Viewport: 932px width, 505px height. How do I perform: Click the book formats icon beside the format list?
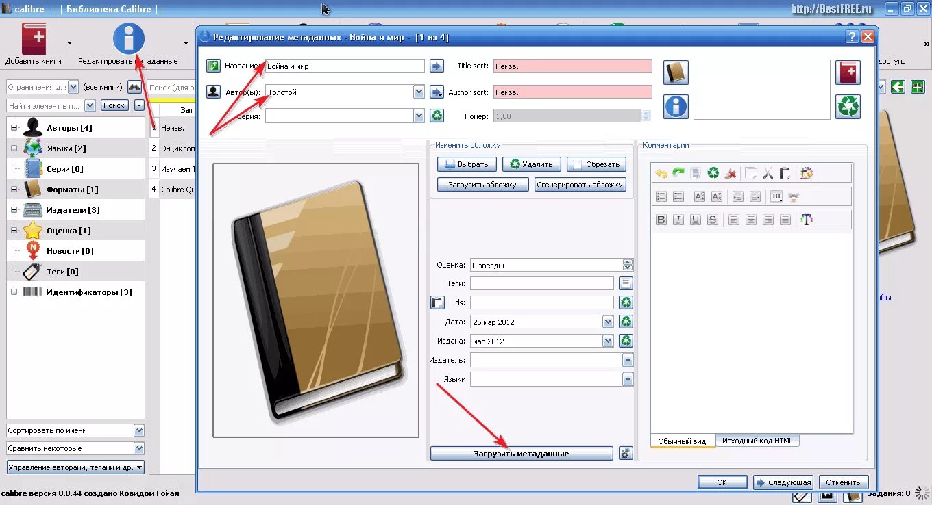click(676, 73)
